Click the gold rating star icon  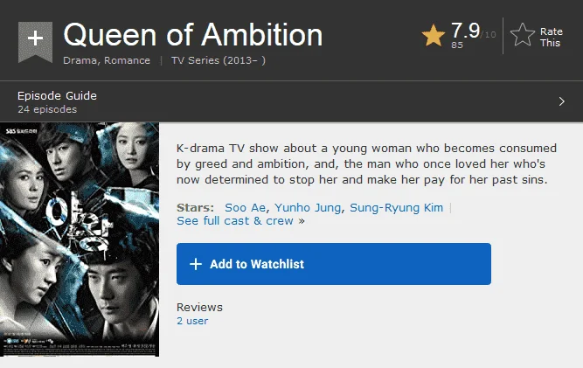click(434, 35)
